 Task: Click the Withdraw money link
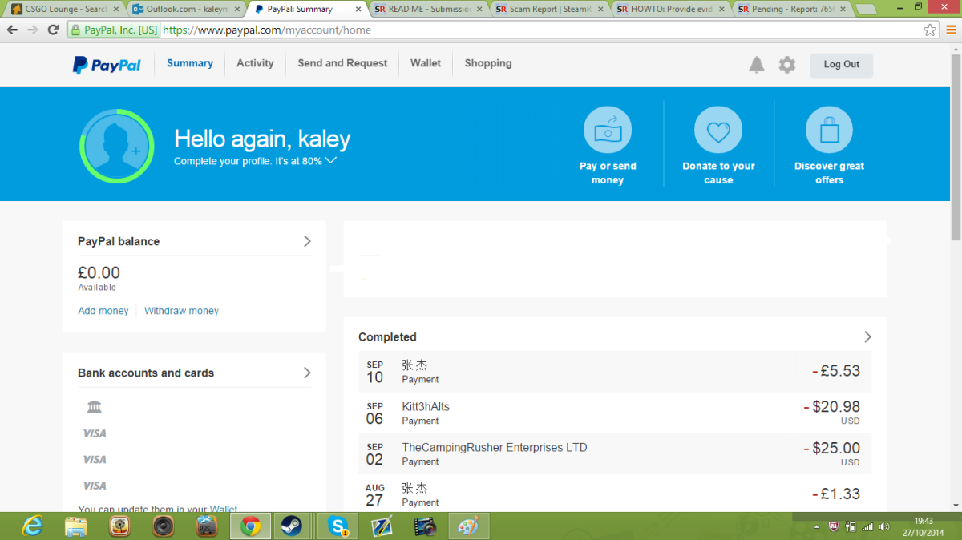pos(181,311)
